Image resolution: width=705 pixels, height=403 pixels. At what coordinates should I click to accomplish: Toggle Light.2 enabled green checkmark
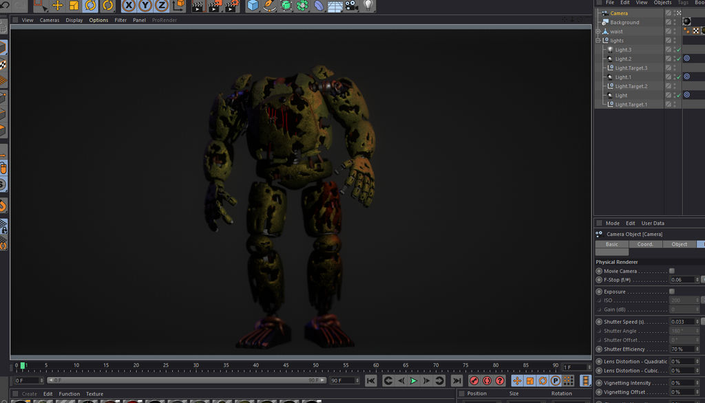(679, 59)
